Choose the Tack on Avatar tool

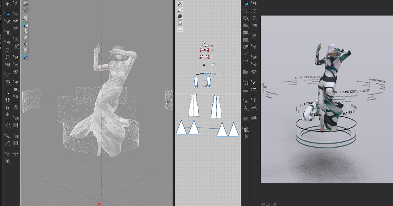click(8, 82)
